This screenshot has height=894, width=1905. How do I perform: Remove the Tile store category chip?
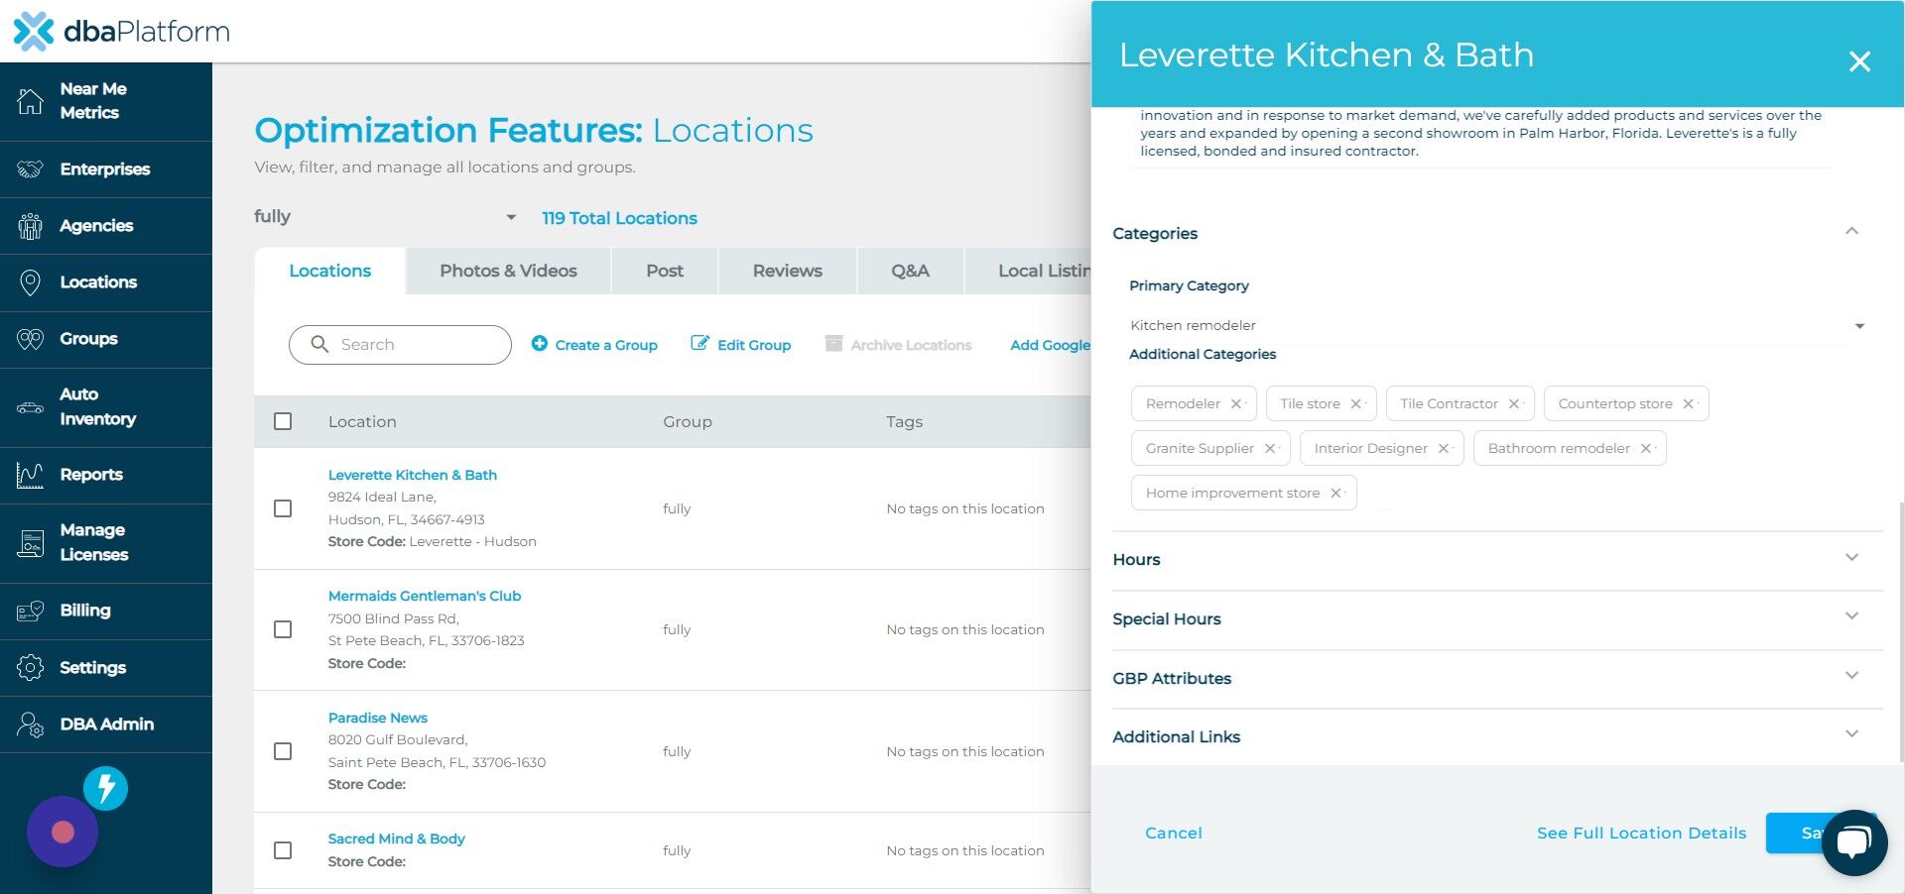coord(1355,403)
